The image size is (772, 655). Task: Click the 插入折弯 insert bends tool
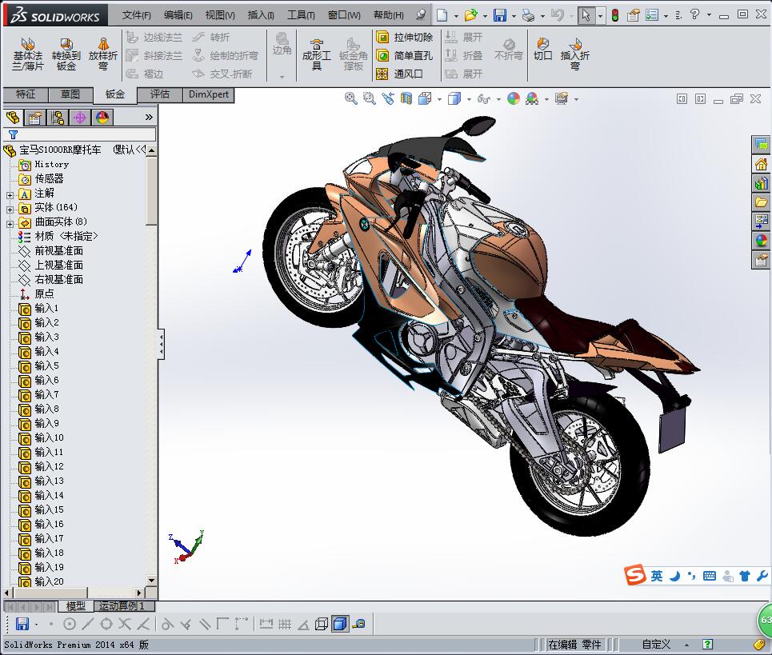click(x=574, y=54)
